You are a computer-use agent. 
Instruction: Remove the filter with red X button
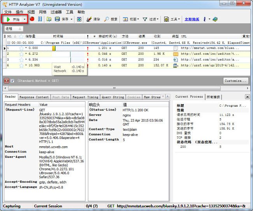7,81
